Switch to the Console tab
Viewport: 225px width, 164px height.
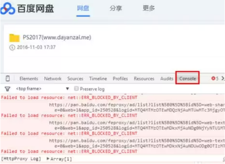coord(188,78)
